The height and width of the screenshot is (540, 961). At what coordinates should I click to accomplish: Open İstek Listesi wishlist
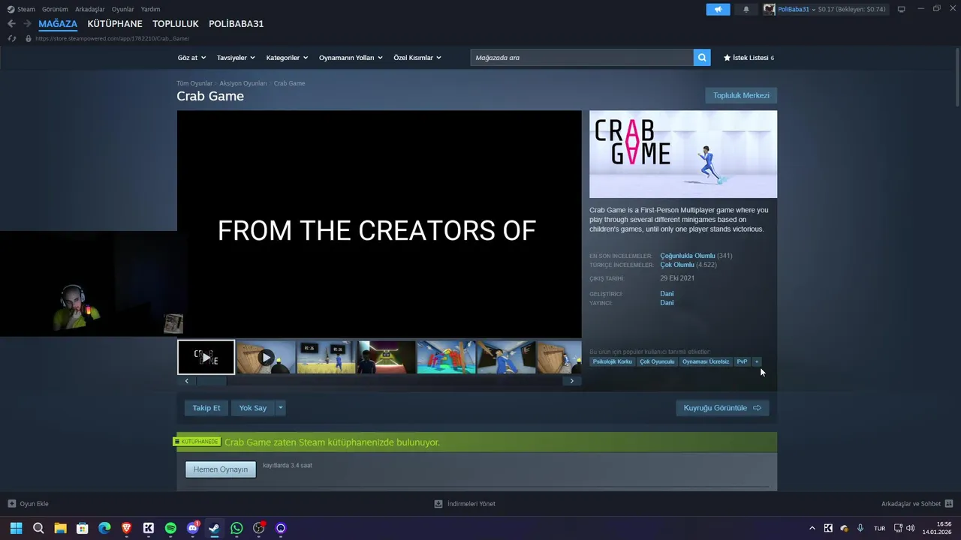point(749,58)
